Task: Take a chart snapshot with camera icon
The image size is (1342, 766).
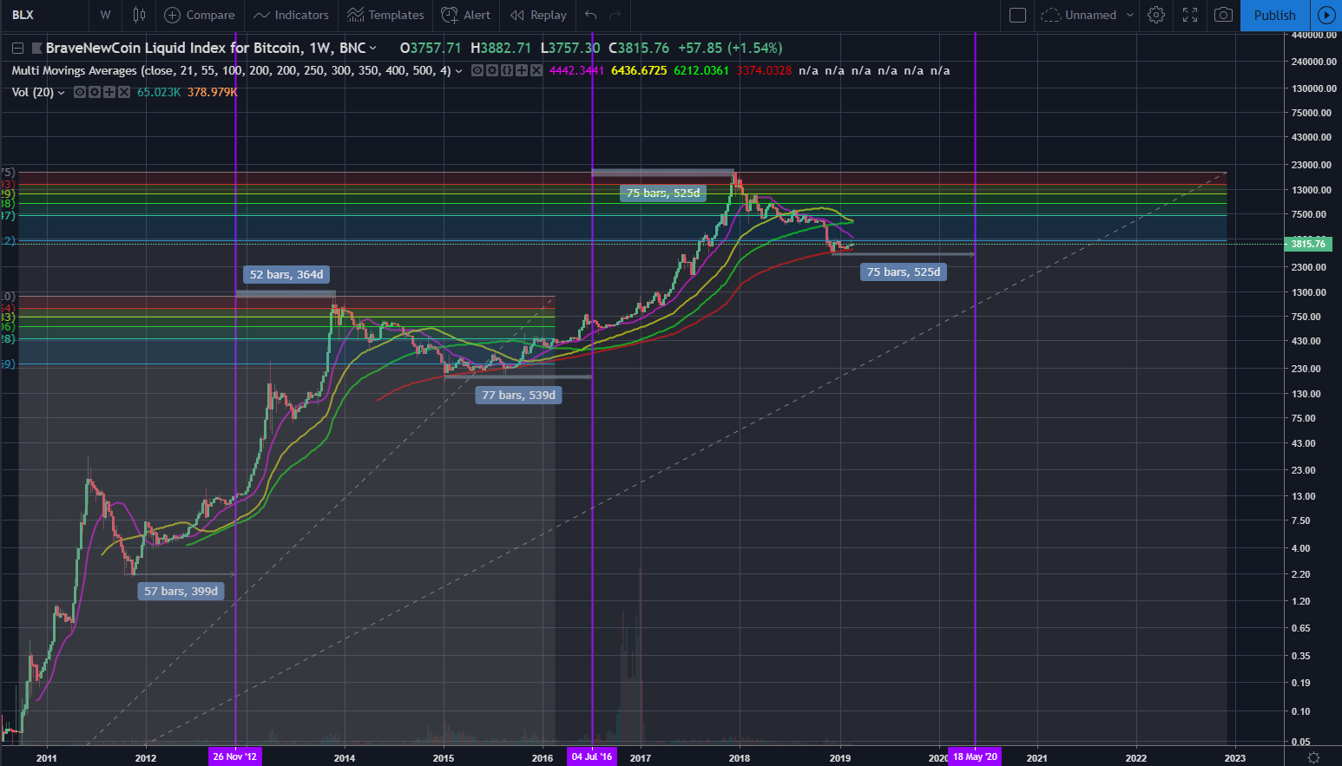Action: [1223, 15]
